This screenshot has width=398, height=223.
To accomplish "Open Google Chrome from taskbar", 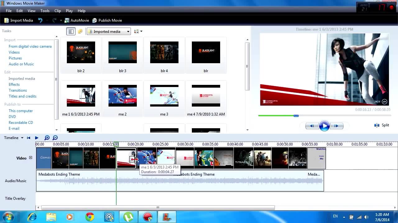I will (90, 217).
